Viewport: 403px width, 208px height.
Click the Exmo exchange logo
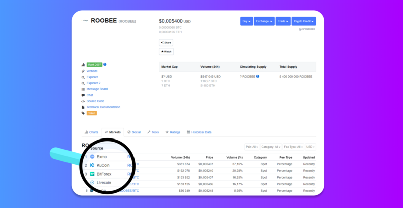click(x=92, y=157)
